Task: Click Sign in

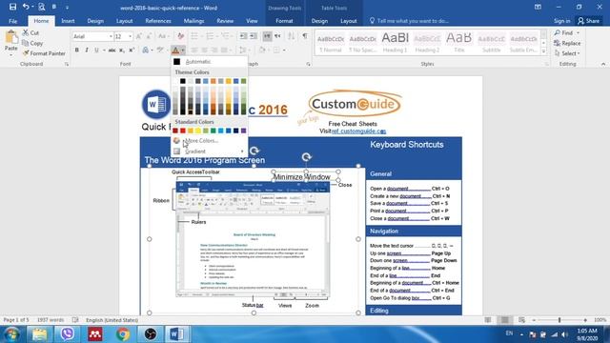Action: coord(561,21)
